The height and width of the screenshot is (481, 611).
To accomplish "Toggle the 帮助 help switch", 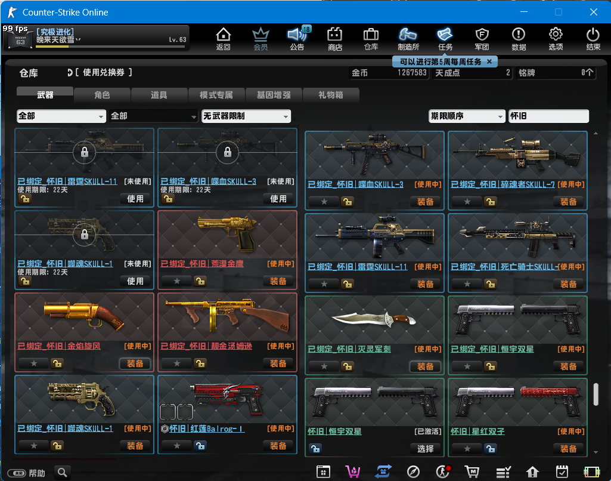I will coord(17,473).
